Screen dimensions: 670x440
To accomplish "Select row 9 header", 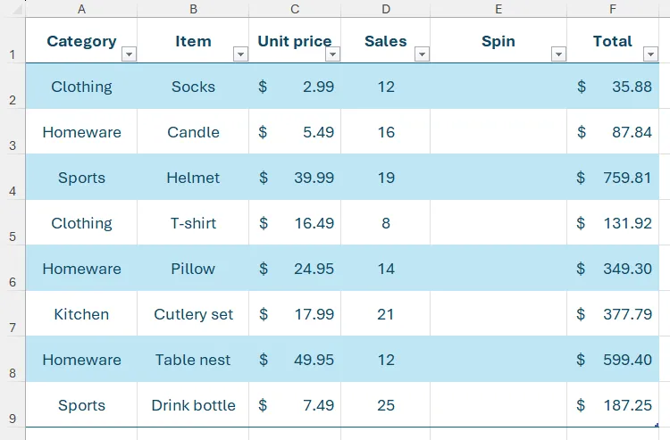I will point(13,404).
